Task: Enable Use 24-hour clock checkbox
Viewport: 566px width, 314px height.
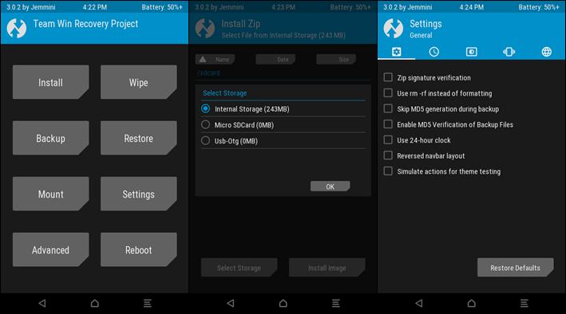Action: pos(388,140)
